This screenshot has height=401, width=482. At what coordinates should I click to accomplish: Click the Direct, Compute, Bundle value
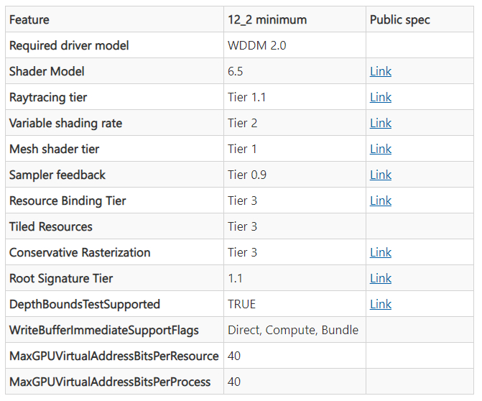click(293, 331)
